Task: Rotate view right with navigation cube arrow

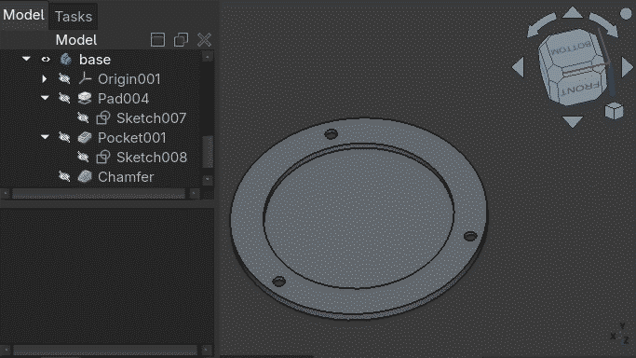Action: (x=627, y=67)
